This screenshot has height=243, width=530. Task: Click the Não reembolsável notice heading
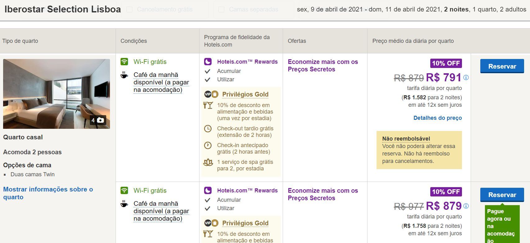click(406, 139)
